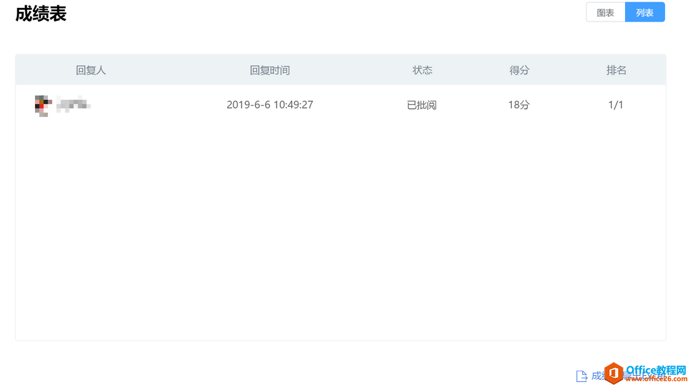The height and width of the screenshot is (388, 691).
Task: Select the 列表 list view tab
Action: click(645, 13)
